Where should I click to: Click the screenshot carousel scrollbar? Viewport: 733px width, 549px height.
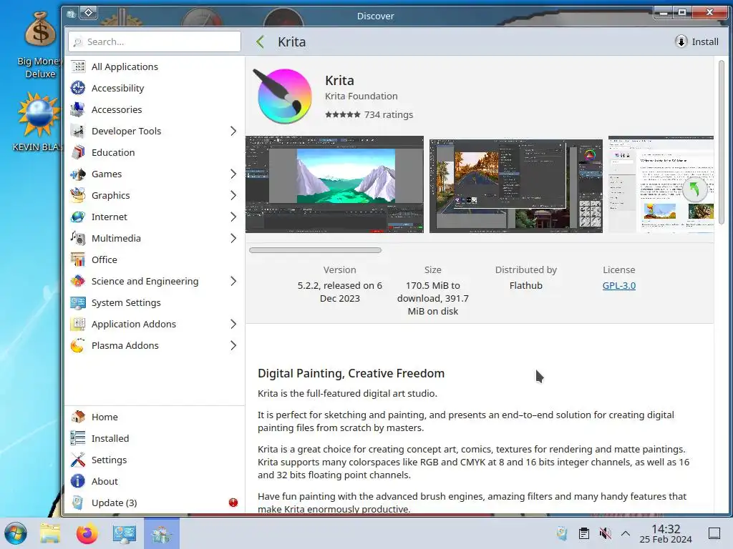coord(316,250)
